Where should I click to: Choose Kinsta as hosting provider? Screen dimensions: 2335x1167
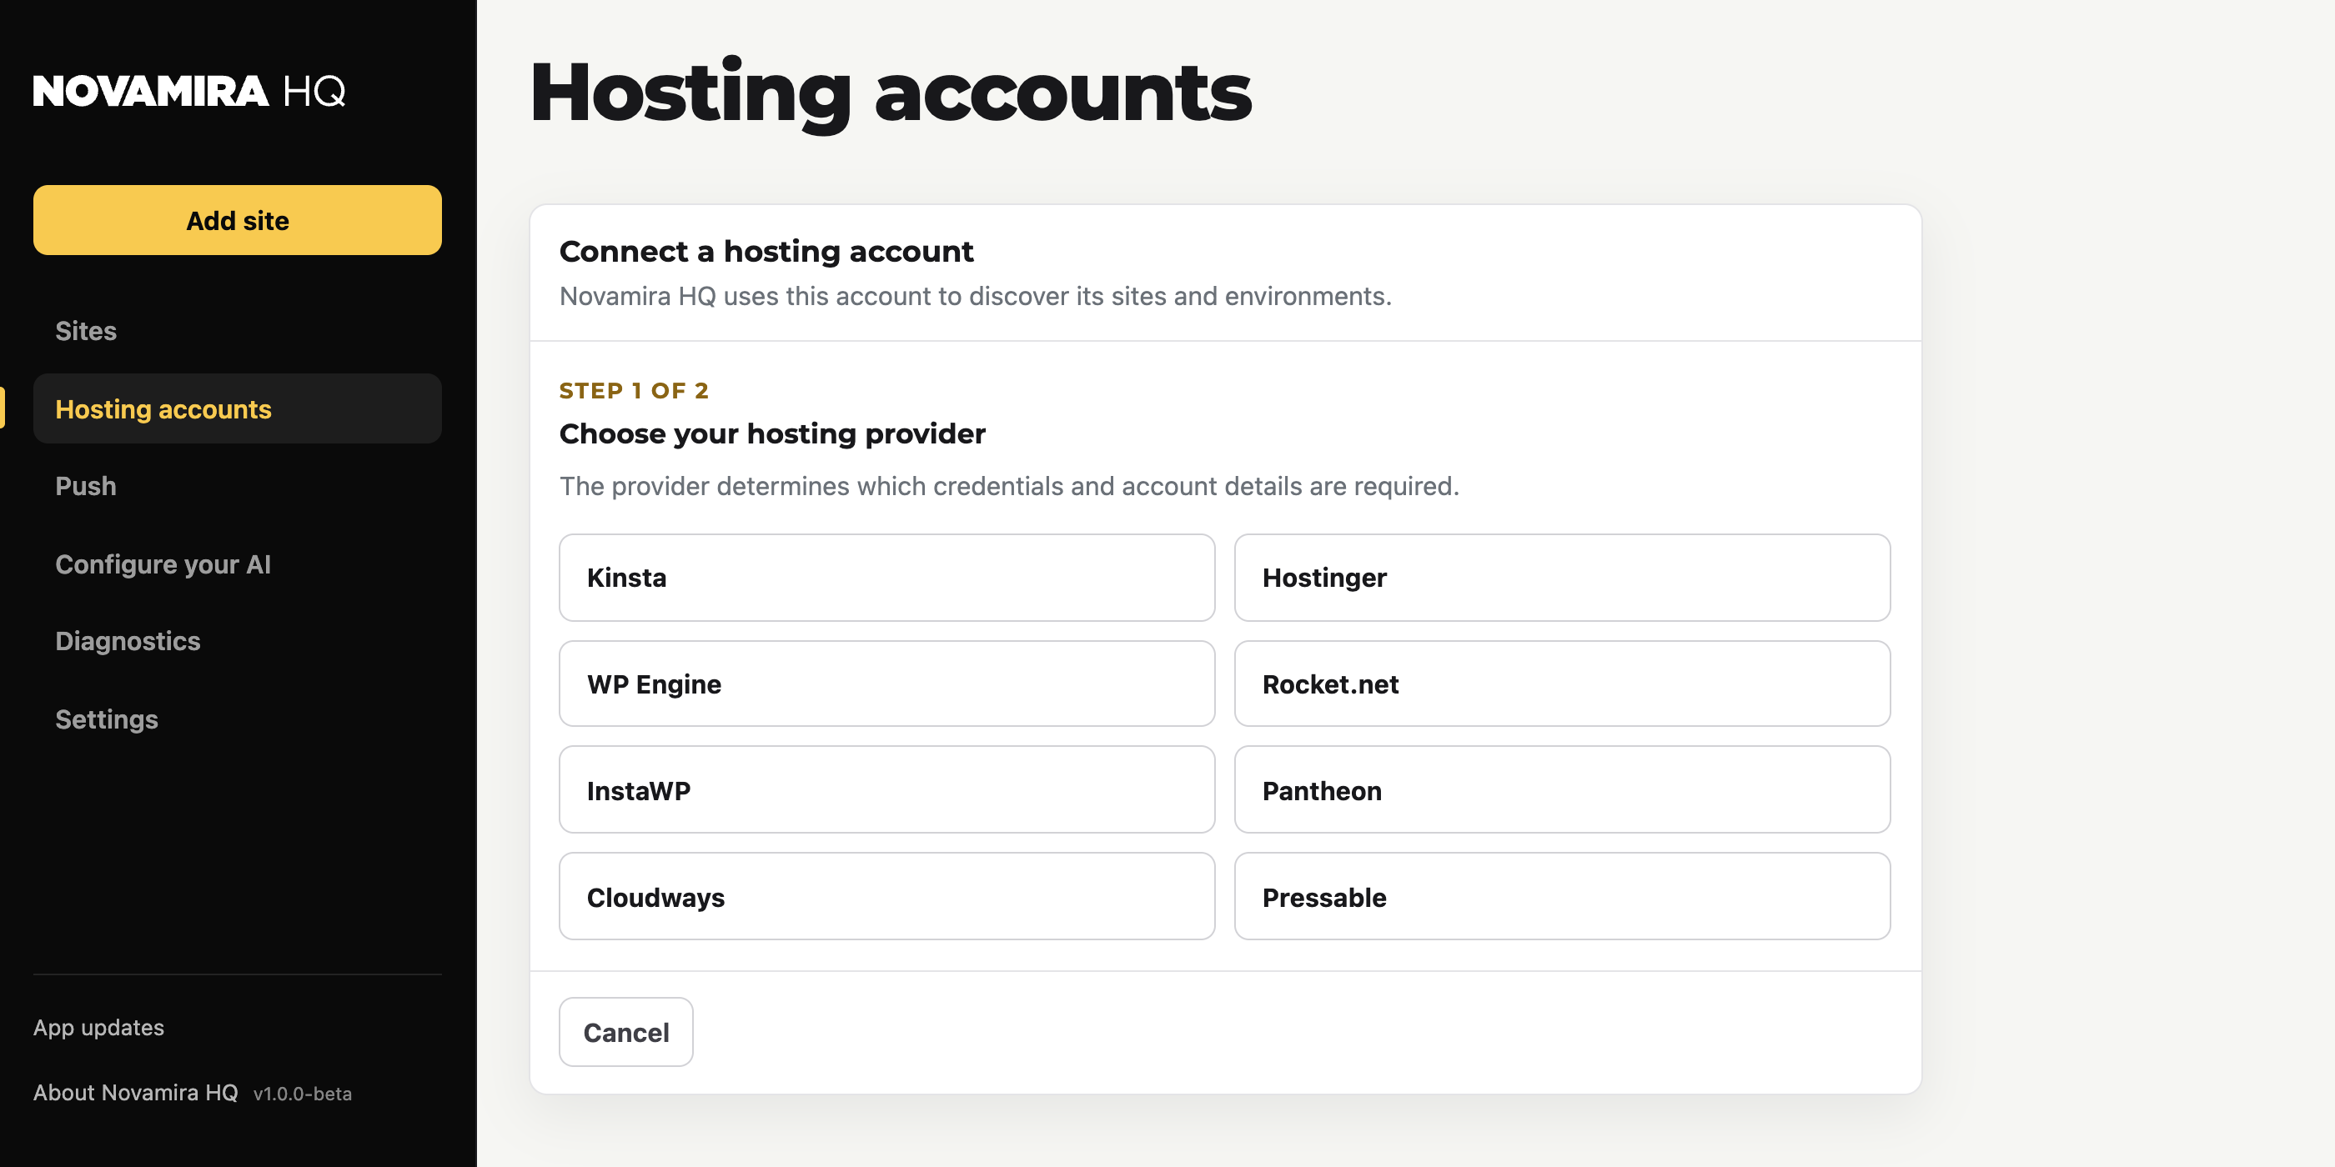click(886, 577)
